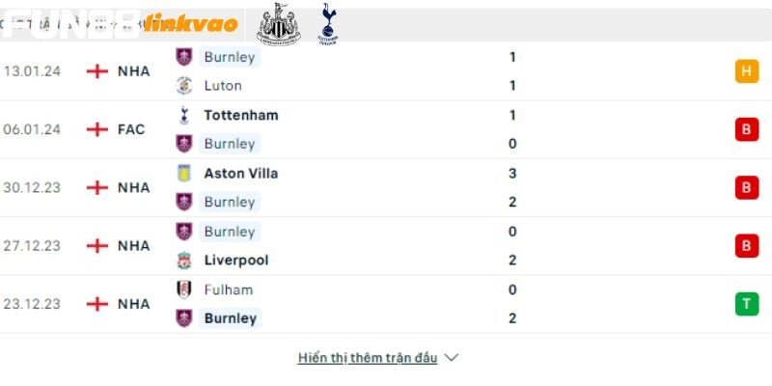The image size is (772, 386).
Task: Click the England flag on 23.12.23 row
Action: [97, 304]
